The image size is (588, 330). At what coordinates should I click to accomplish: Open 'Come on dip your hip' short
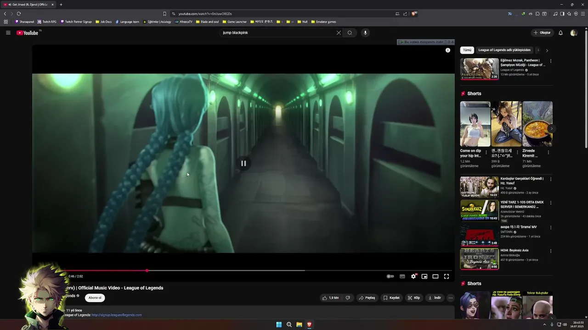[x=475, y=124]
